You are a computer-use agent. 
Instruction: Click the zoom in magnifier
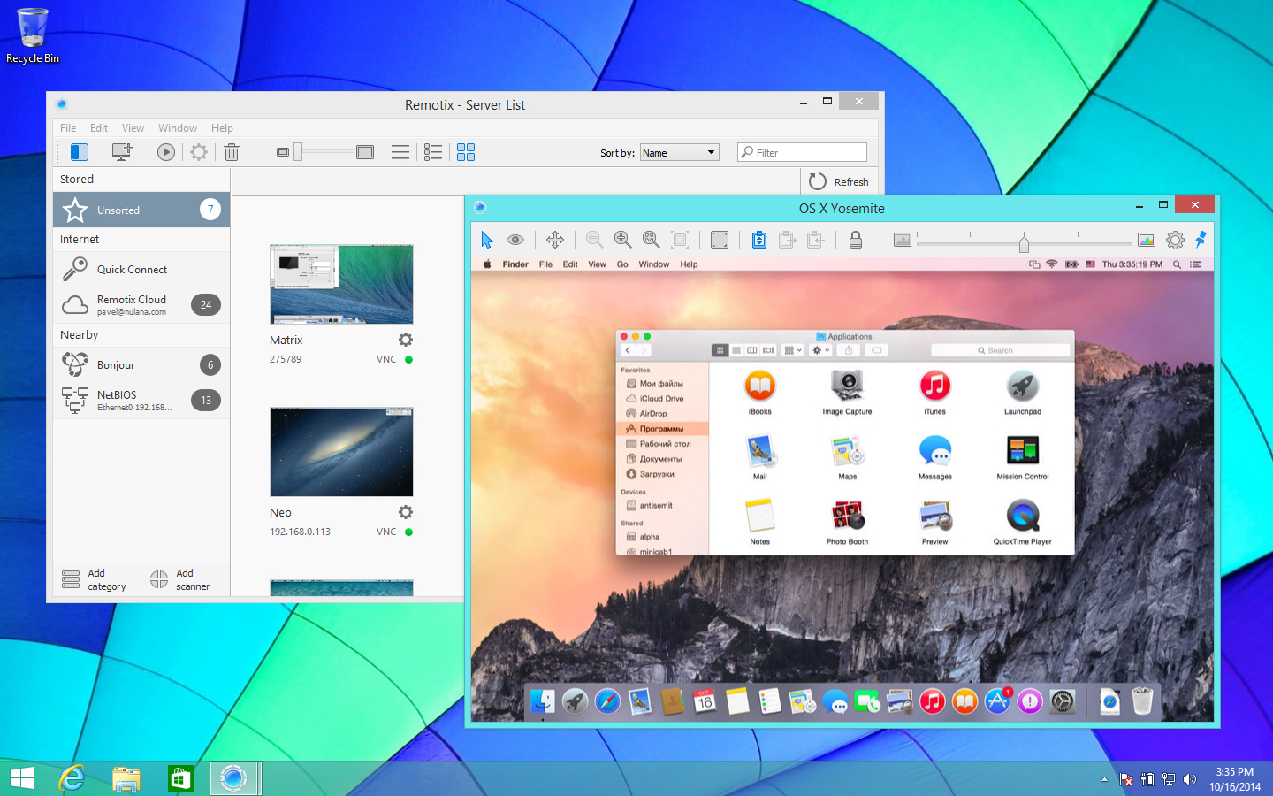click(622, 239)
